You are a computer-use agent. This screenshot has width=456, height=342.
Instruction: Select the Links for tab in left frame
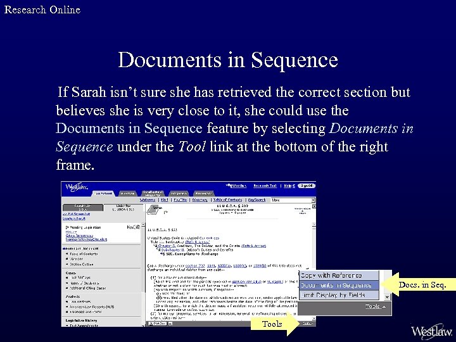coord(123,207)
